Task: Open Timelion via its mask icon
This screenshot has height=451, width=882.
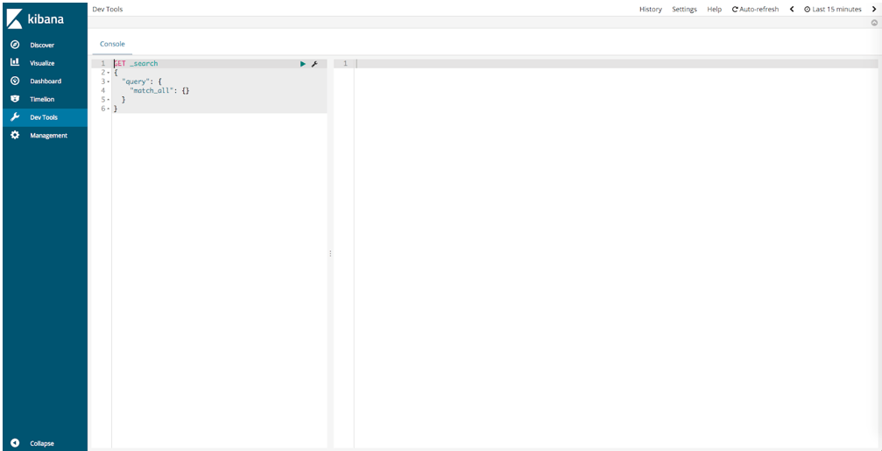Action: click(x=15, y=99)
